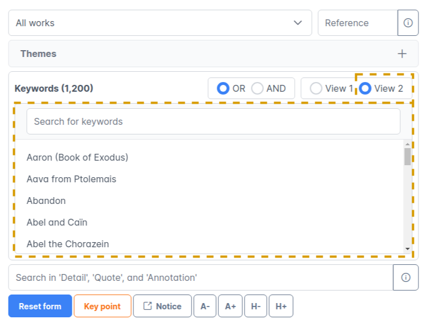The image size is (427, 323).
Task: Click the info icon beside the text search
Action: (x=405, y=277)
